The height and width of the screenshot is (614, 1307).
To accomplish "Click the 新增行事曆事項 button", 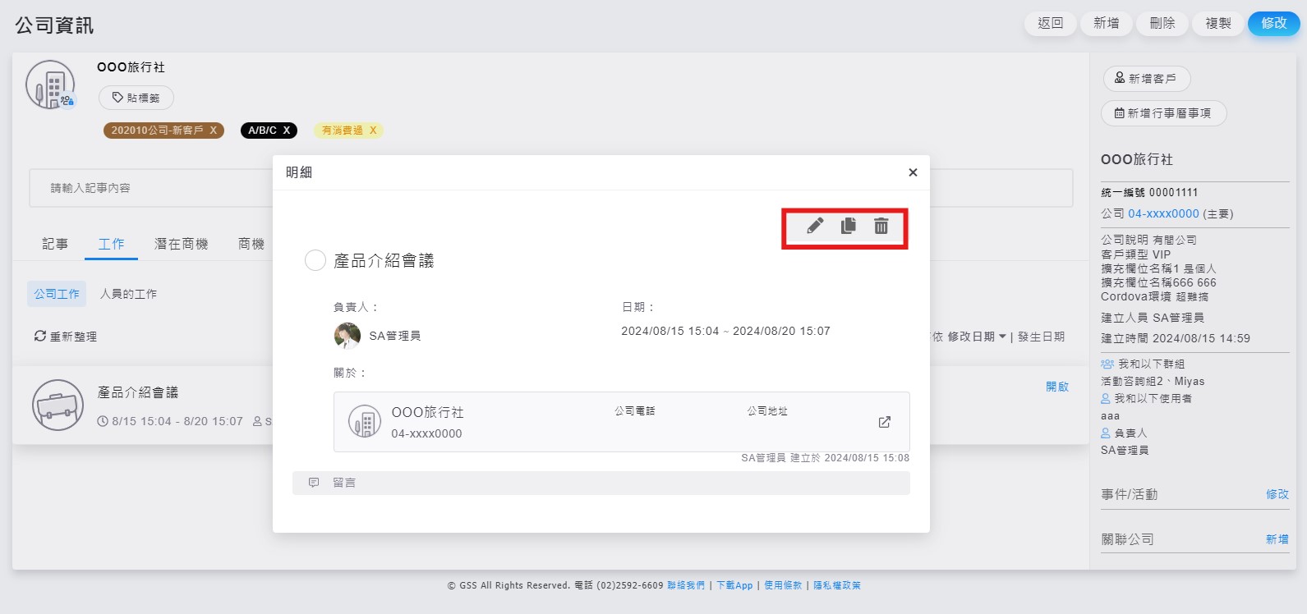I will point(1162,113).
